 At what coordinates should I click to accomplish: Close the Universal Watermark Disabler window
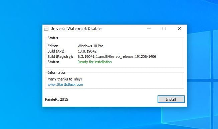click(x=179, y=29)
